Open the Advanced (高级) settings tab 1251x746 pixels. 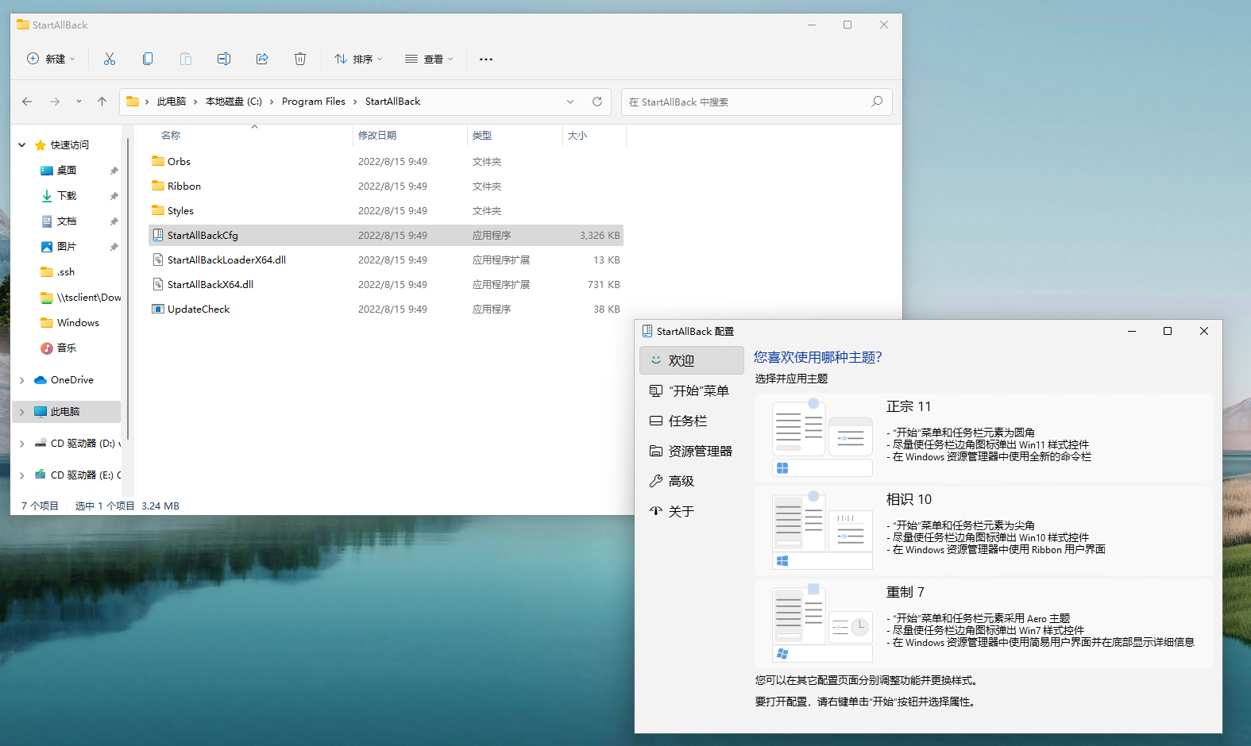coord(691,481)
